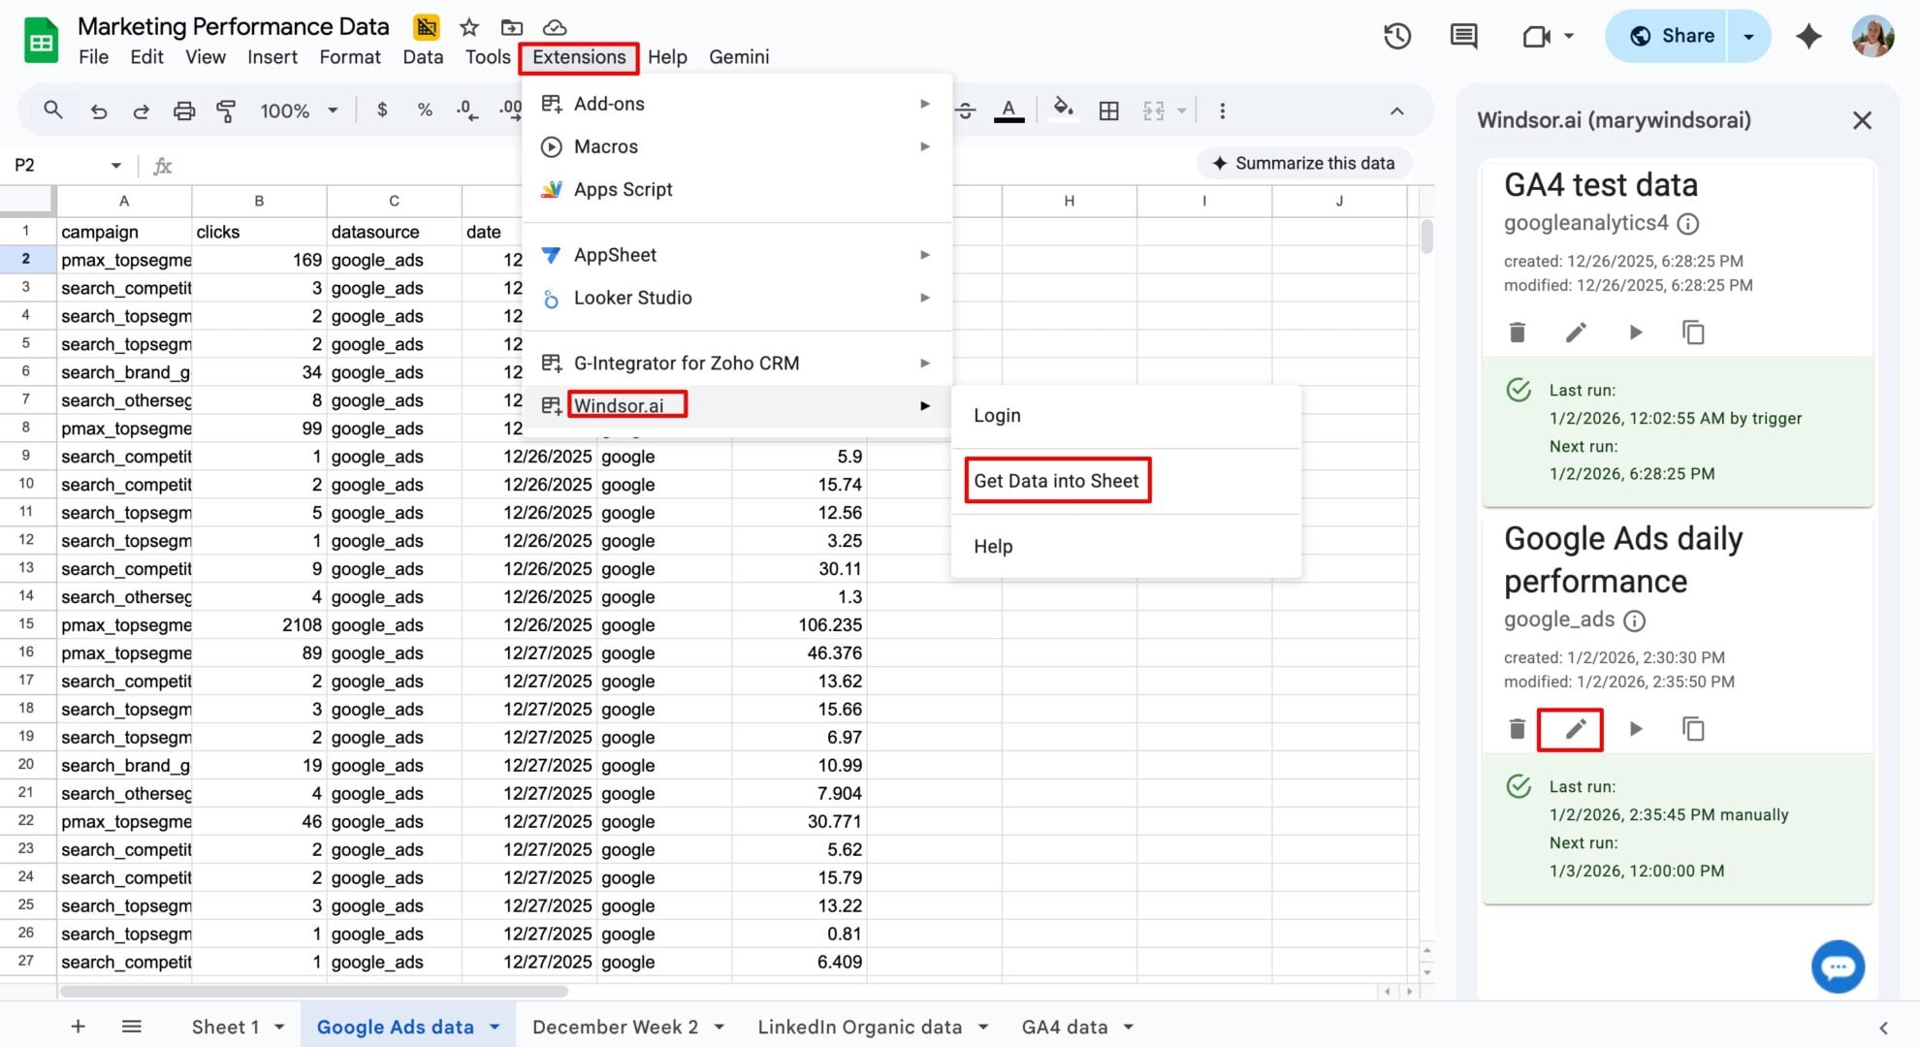Click the horizontal scrollbar thumb

point(313,991)
